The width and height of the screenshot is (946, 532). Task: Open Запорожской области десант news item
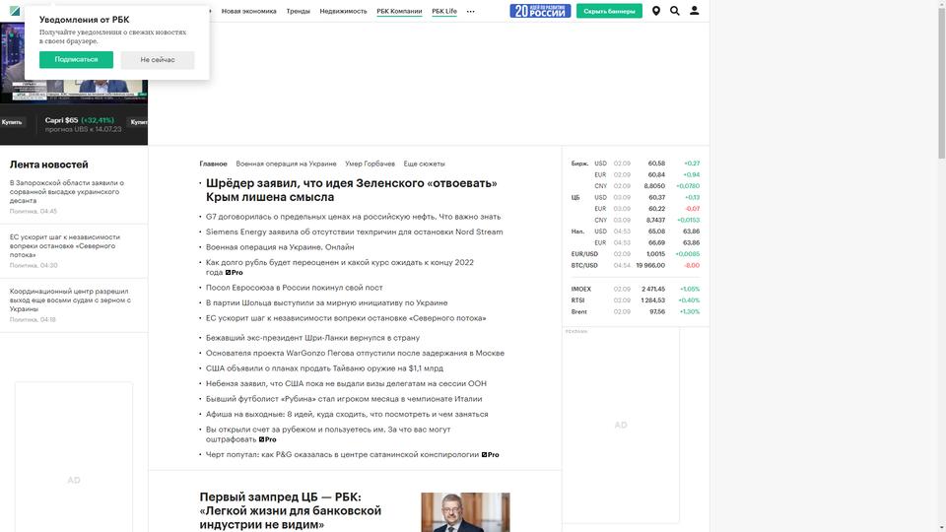[67, 192]
